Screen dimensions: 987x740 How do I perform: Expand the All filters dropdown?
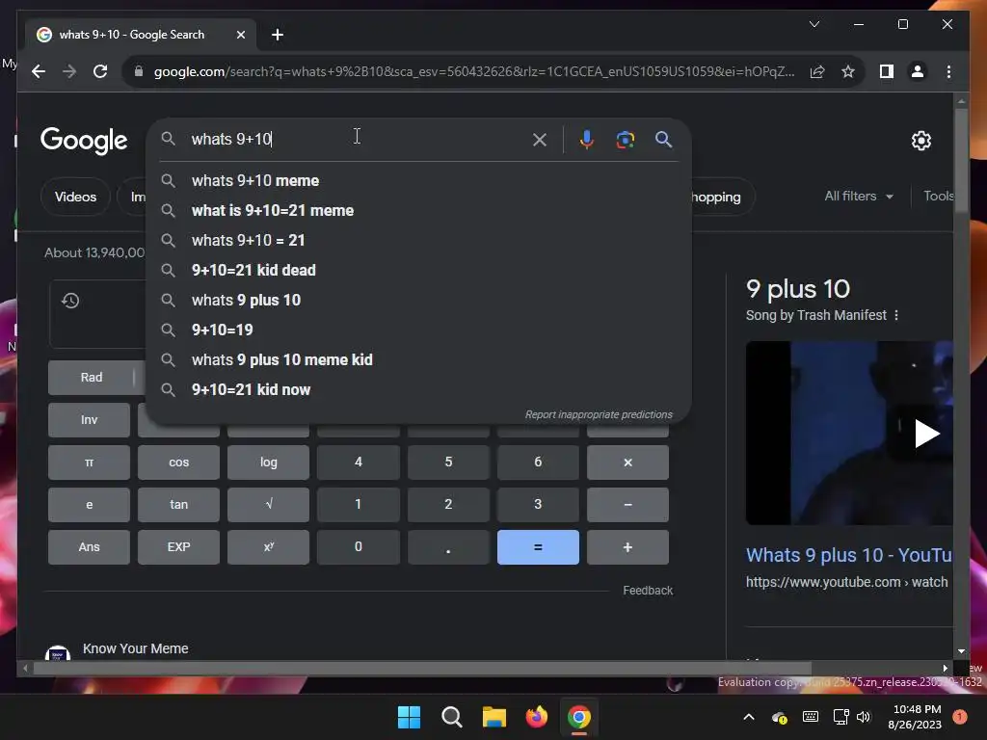click(859, 197)
